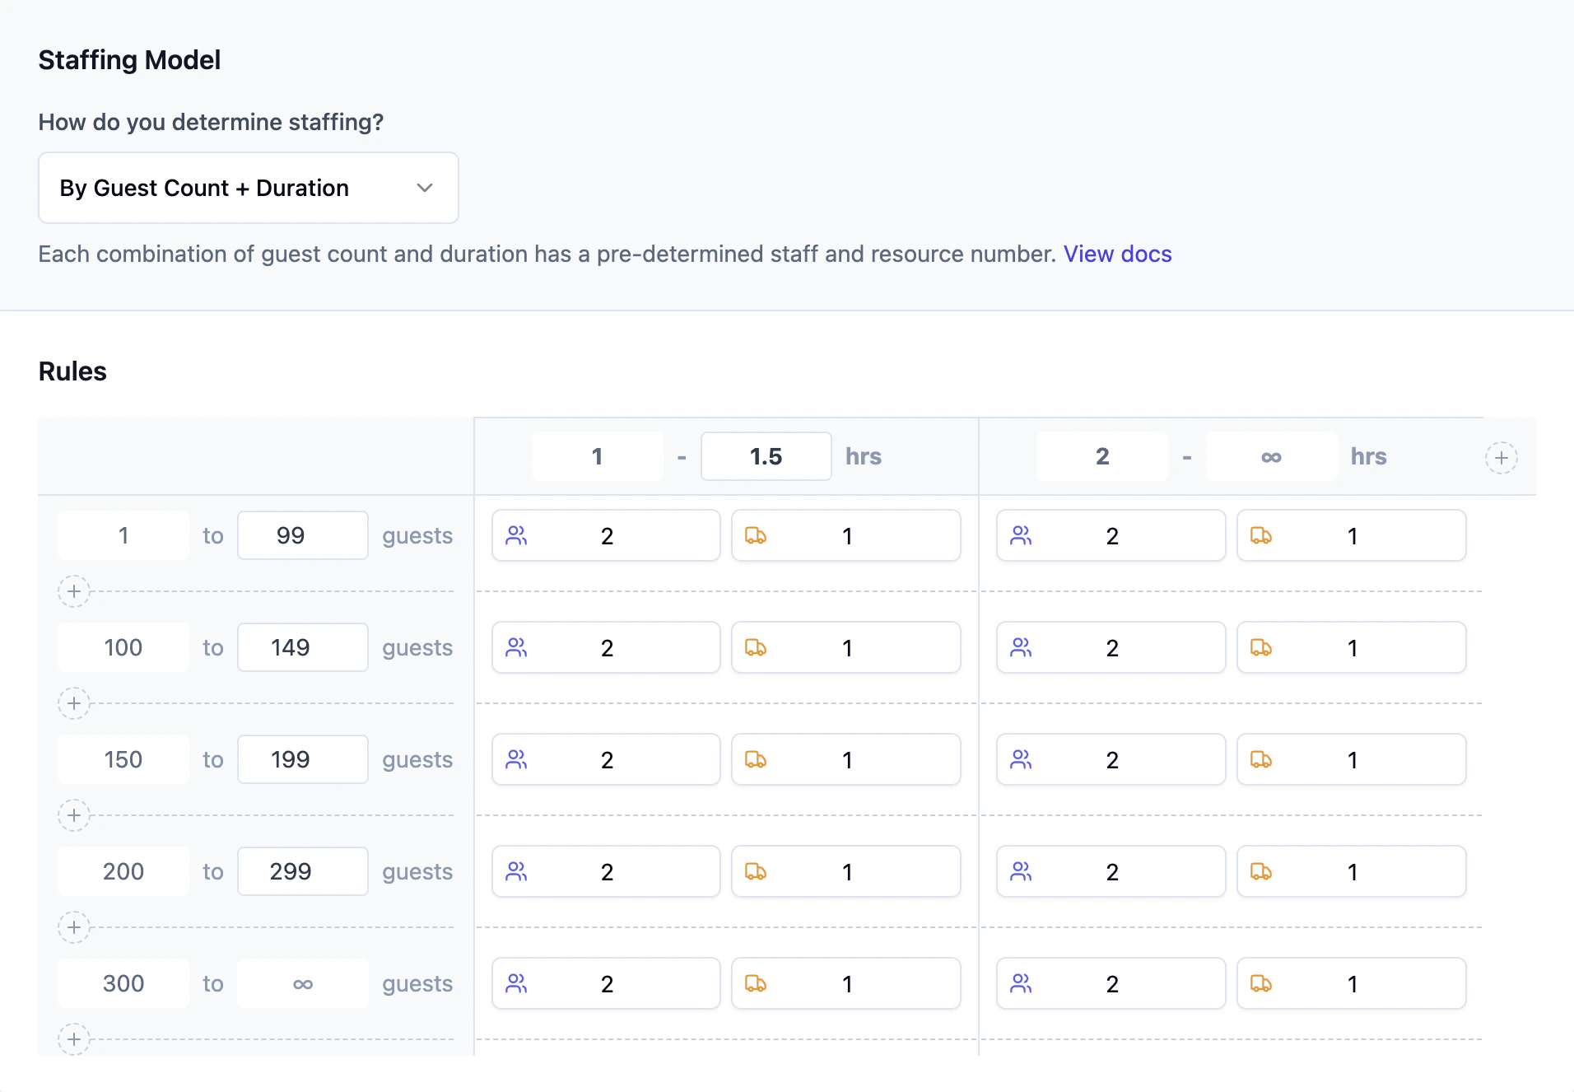Change the staff count for 100-149 guests
1574x1092 pixels.
coord(607,647)
